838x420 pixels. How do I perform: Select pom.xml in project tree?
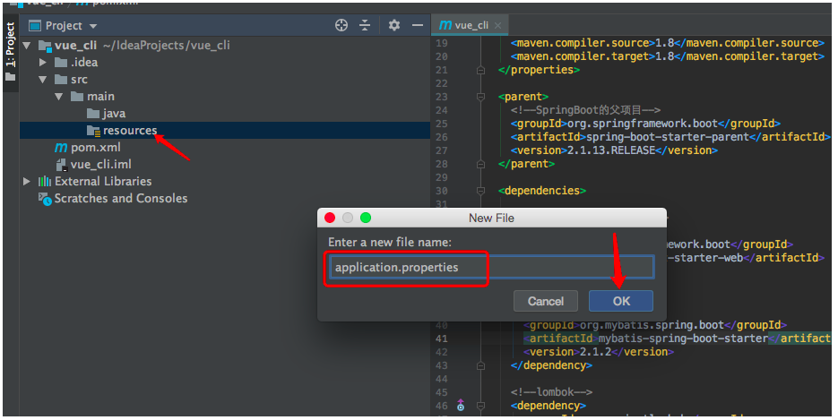point(88,147)
